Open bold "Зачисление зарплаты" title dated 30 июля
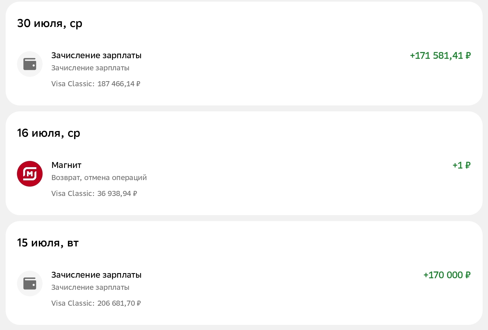The image size is (488, 330). (96, 55)
